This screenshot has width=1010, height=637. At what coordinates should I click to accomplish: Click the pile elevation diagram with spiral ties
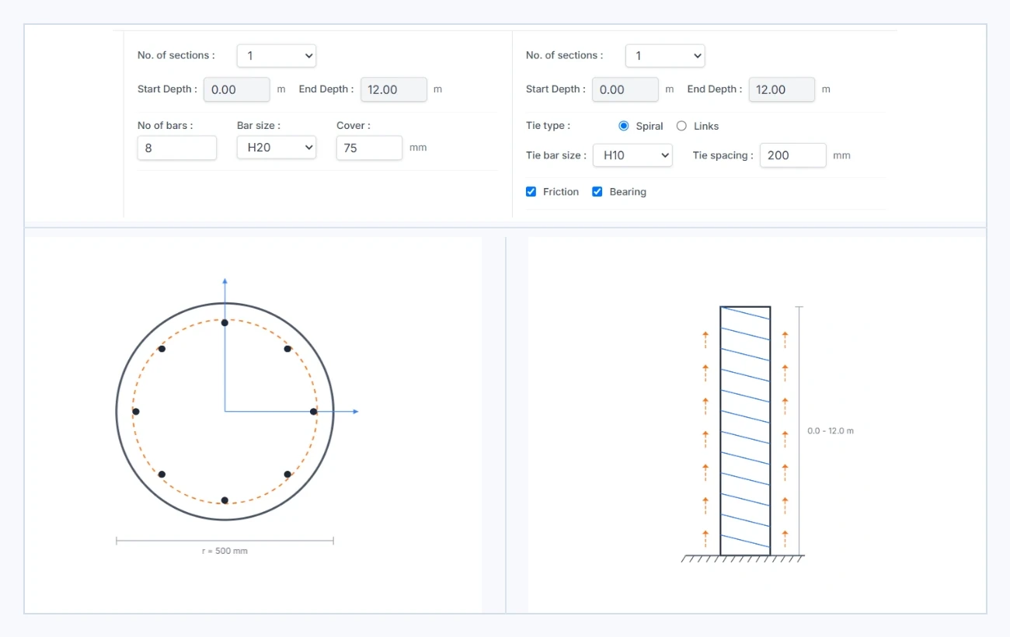pyautogui.click(x=745, y=431)
